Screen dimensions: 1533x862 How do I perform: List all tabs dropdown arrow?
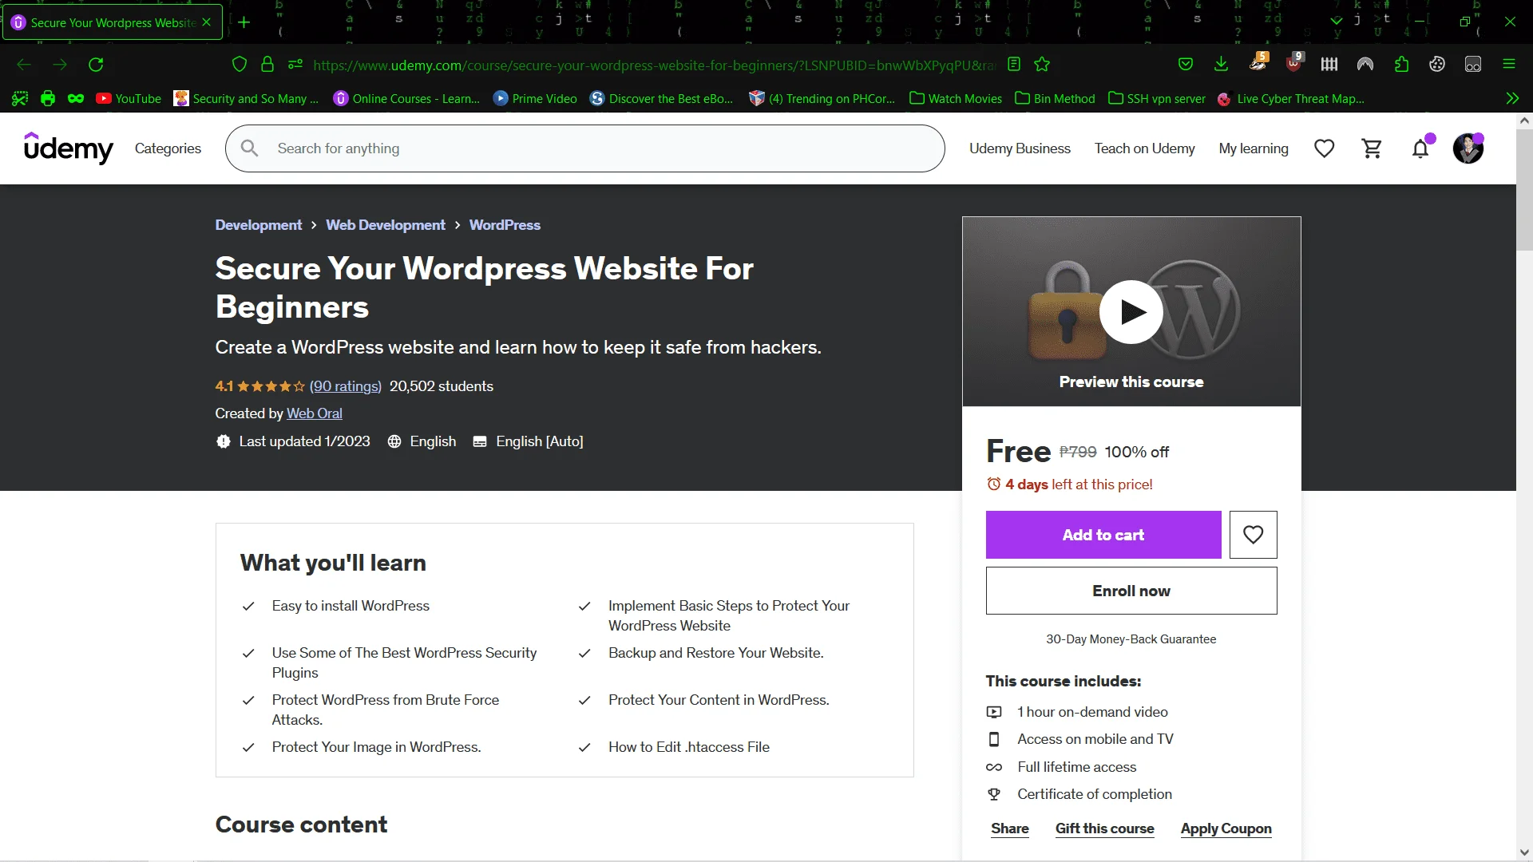click(1337, 22)
